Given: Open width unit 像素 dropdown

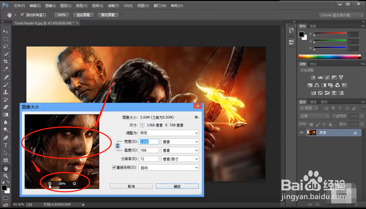Looking at the screenshot, I should pyautogui.click(x=180, y=142).
